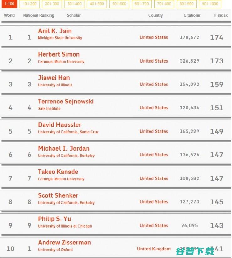The image size is (232, 258).
Task: Open the 601-700 ranking tab
Action: tap(141, 4)
